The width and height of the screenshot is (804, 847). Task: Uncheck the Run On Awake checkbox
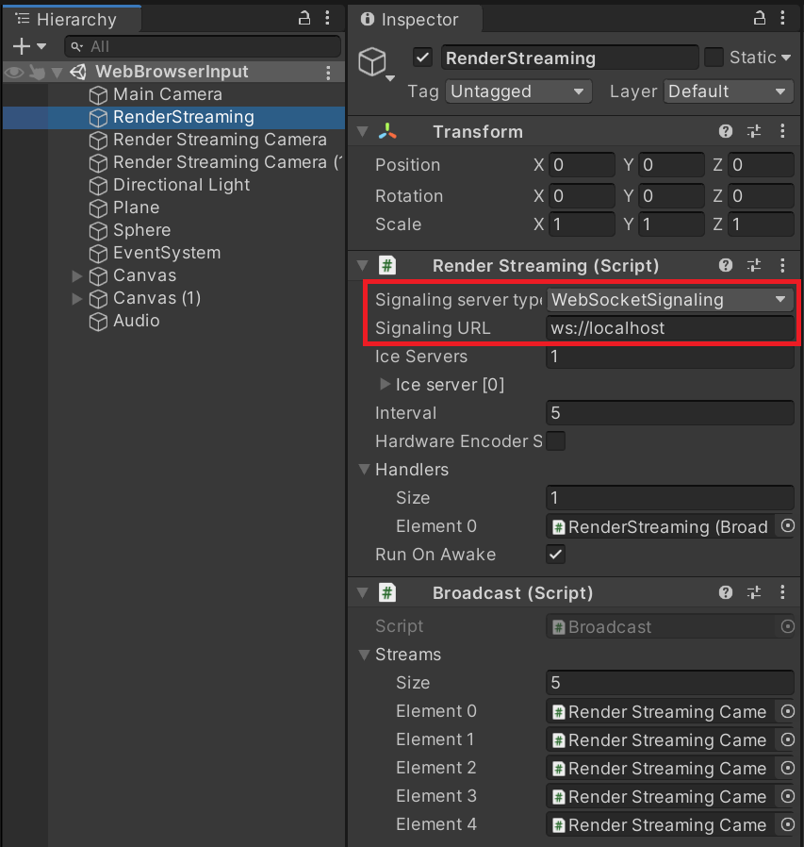tap(556, 555)
